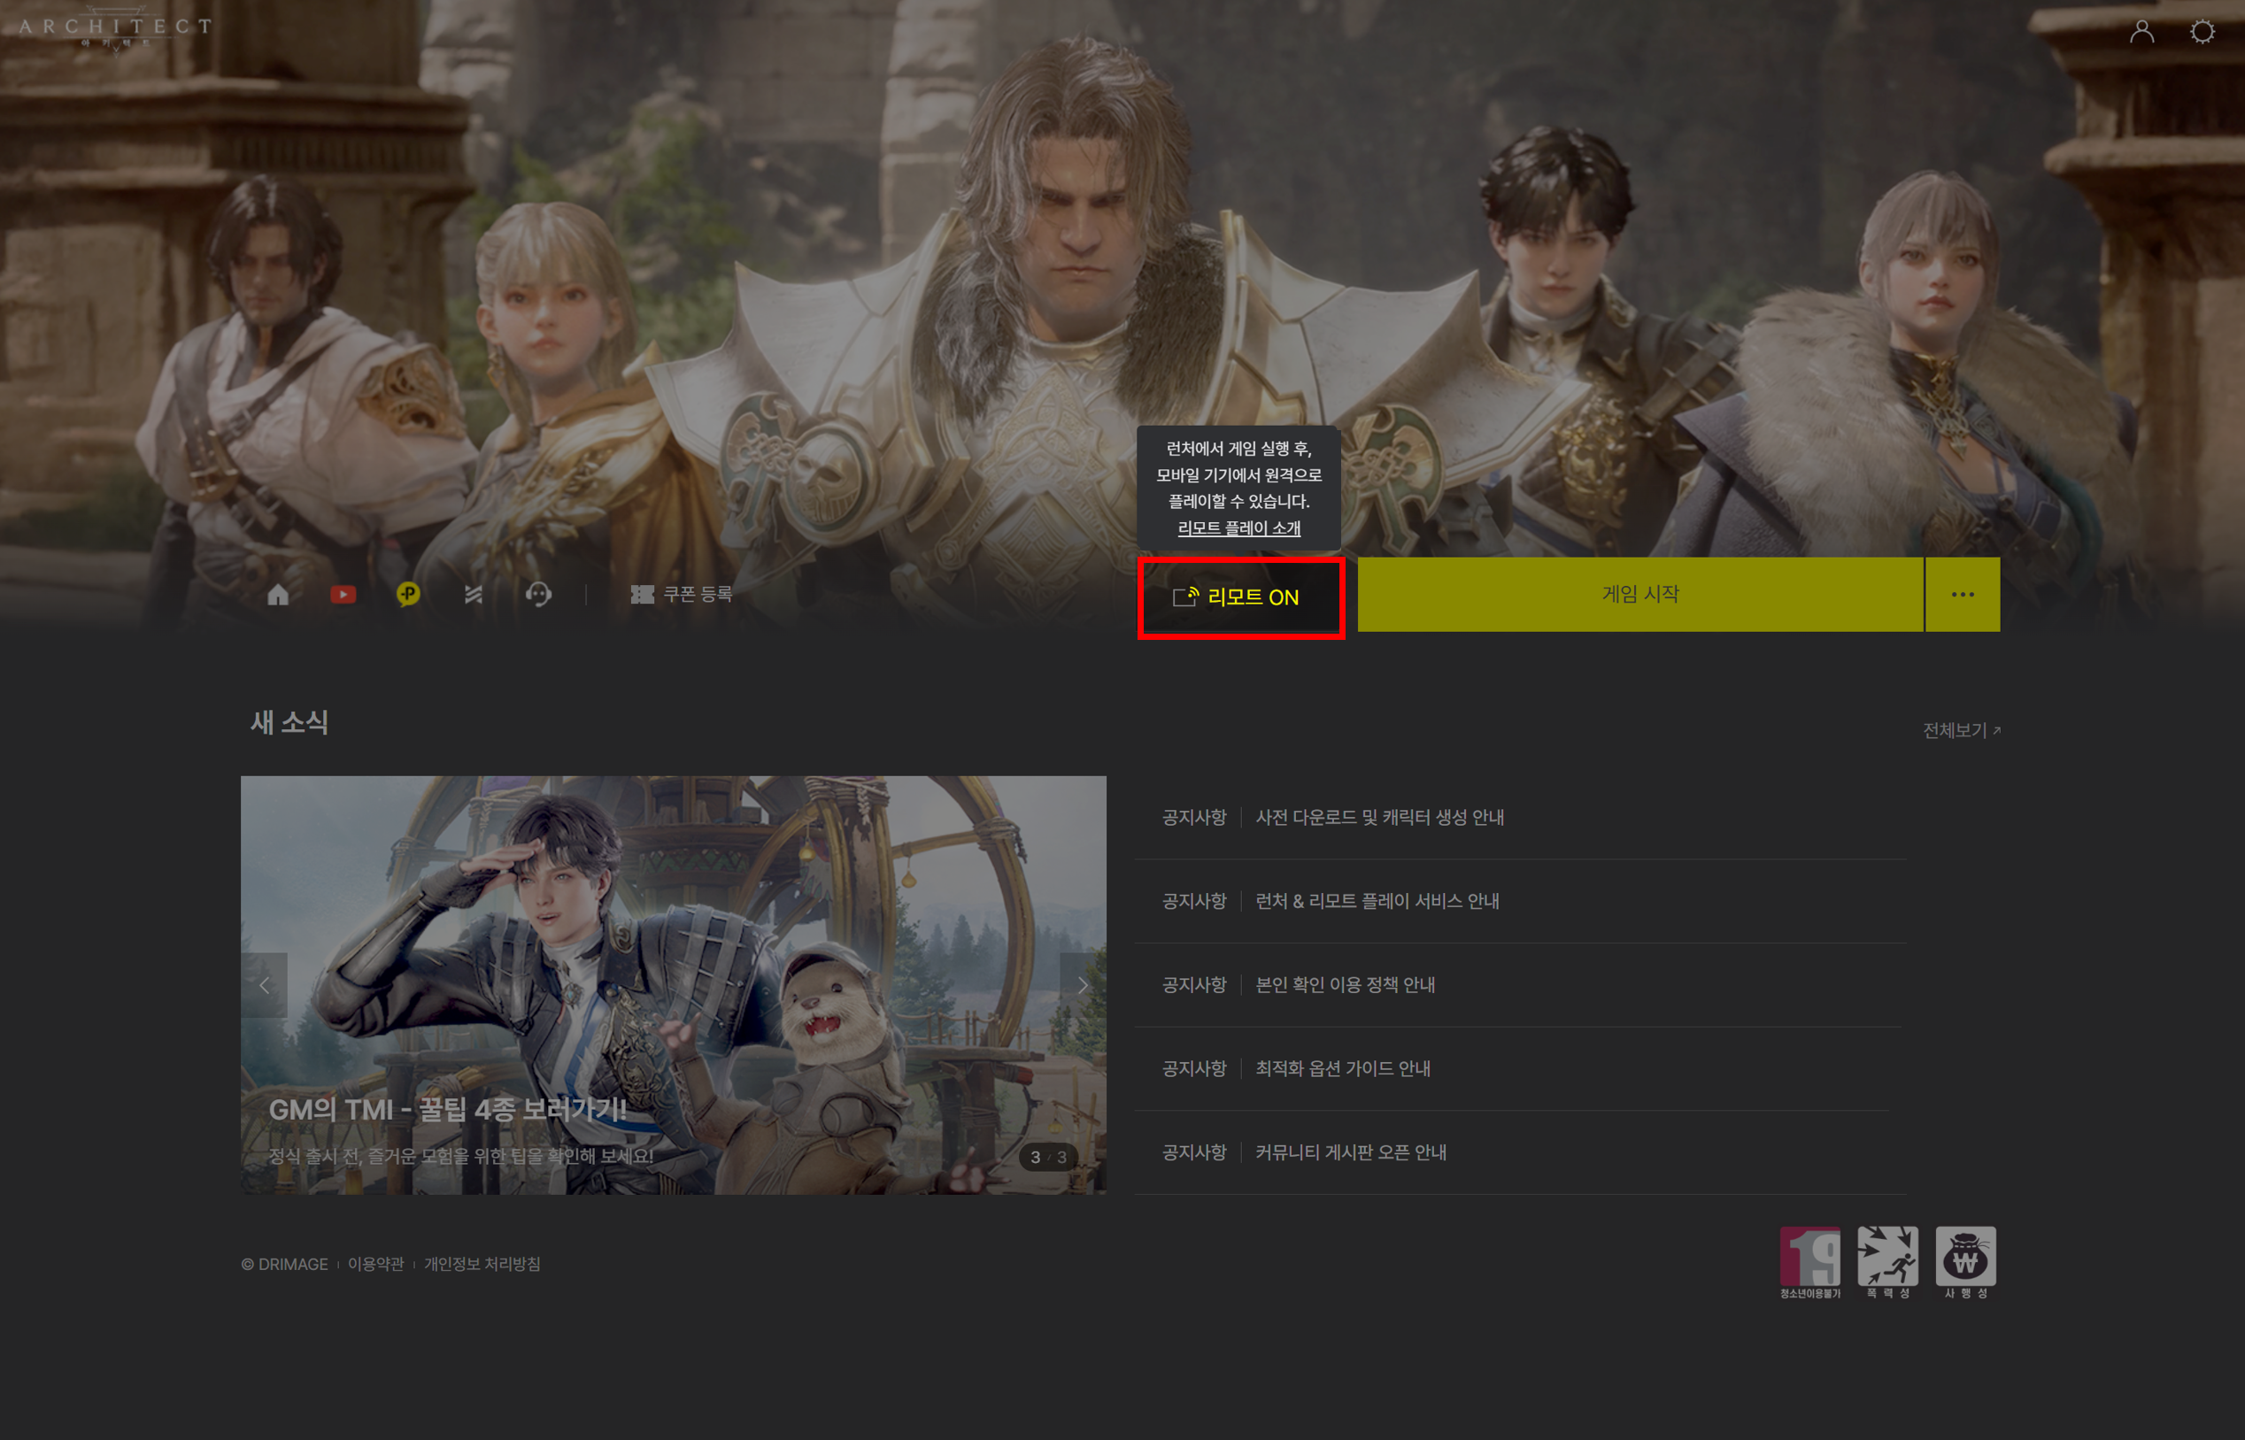Open customer support headset icon
This screenshot has height=1440, width=2245.
538,595
